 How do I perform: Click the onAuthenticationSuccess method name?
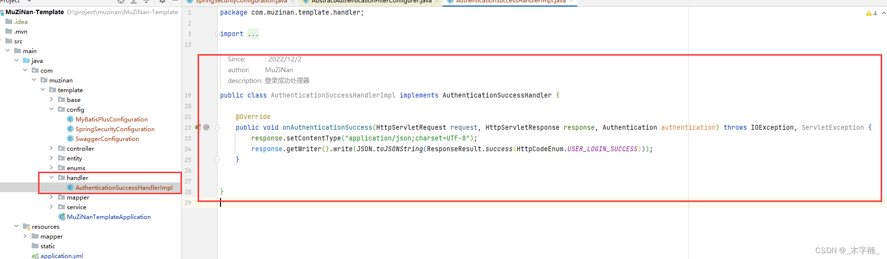pos(327,127)
